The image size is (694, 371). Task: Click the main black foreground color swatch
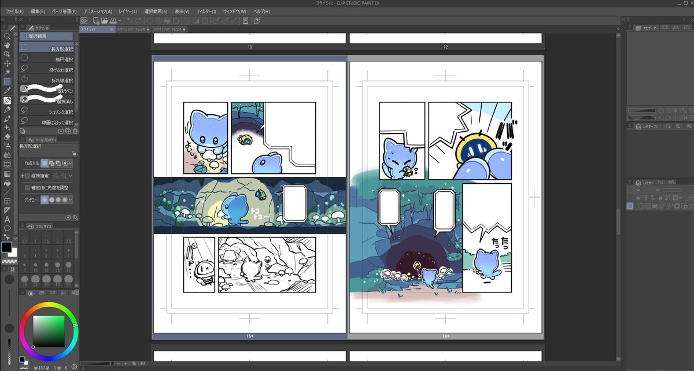pyautogui.click(x=6, y=247)
